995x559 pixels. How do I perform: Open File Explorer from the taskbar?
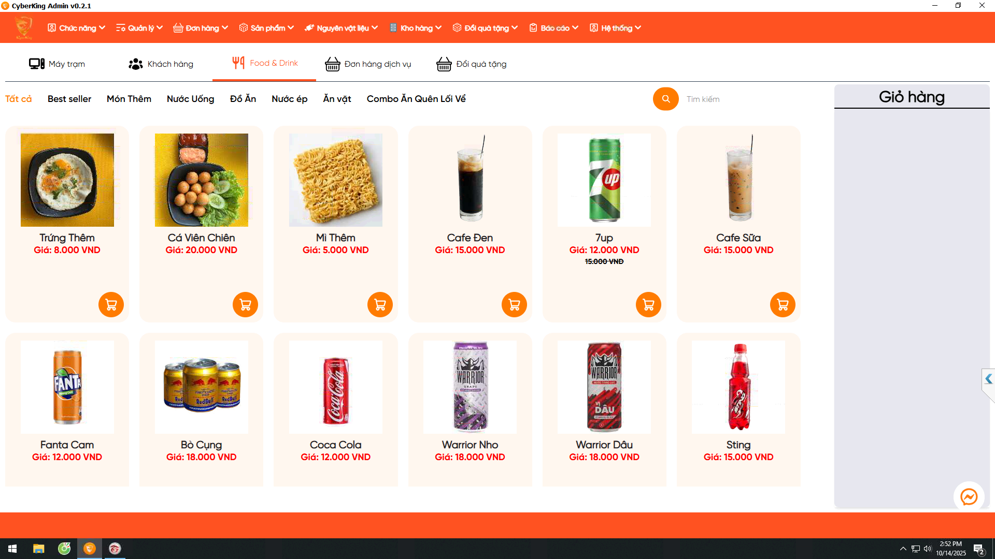click(39, 549)
